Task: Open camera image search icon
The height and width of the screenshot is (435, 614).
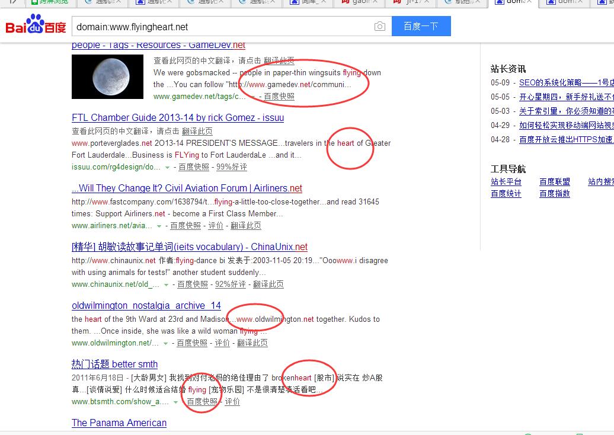Action: tap(379, 26)
